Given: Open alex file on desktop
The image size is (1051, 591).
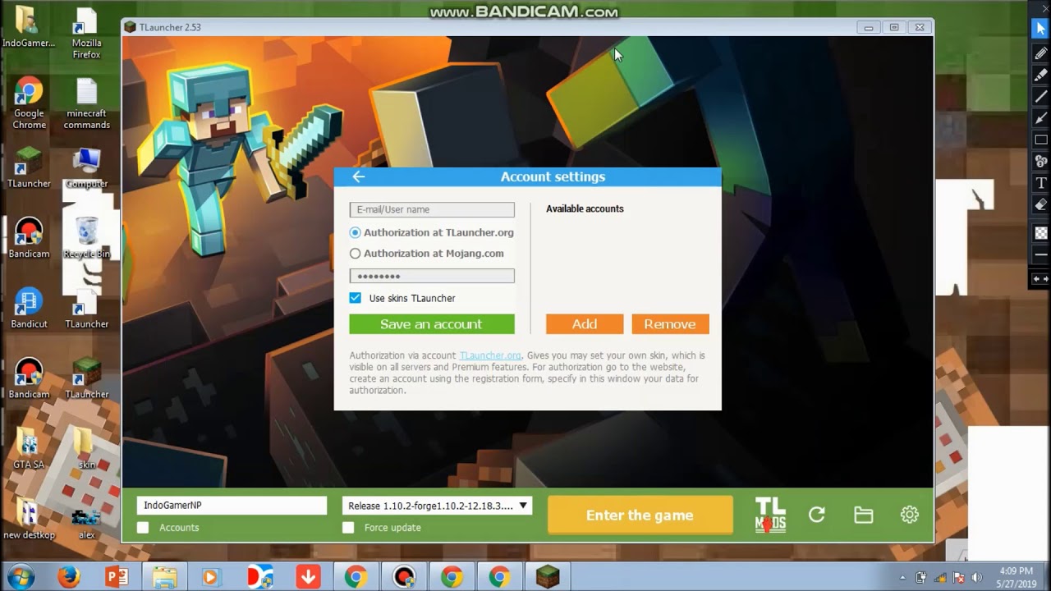Looking at the screenshot, I should click(x=86, y=523).
